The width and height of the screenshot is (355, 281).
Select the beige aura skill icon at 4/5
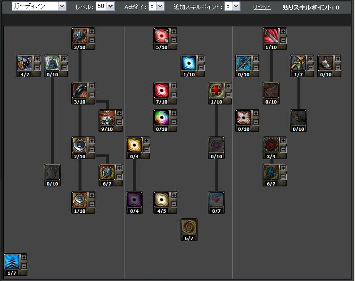162,200
